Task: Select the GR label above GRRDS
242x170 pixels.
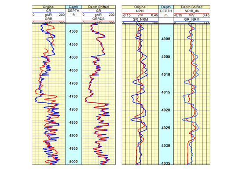Action: click(x=98, y=11)
